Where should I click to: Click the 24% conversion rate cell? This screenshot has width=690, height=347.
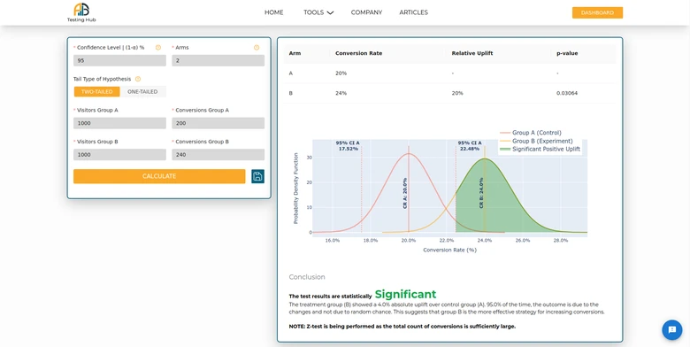click(341, 93)
